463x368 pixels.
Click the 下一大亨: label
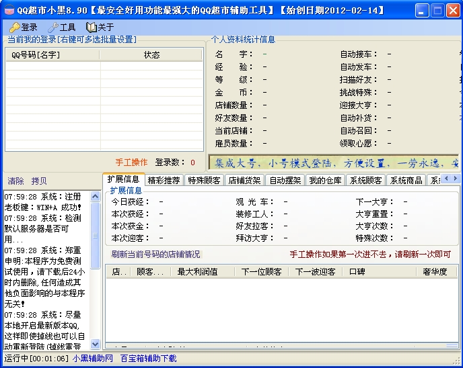point(374,202)
